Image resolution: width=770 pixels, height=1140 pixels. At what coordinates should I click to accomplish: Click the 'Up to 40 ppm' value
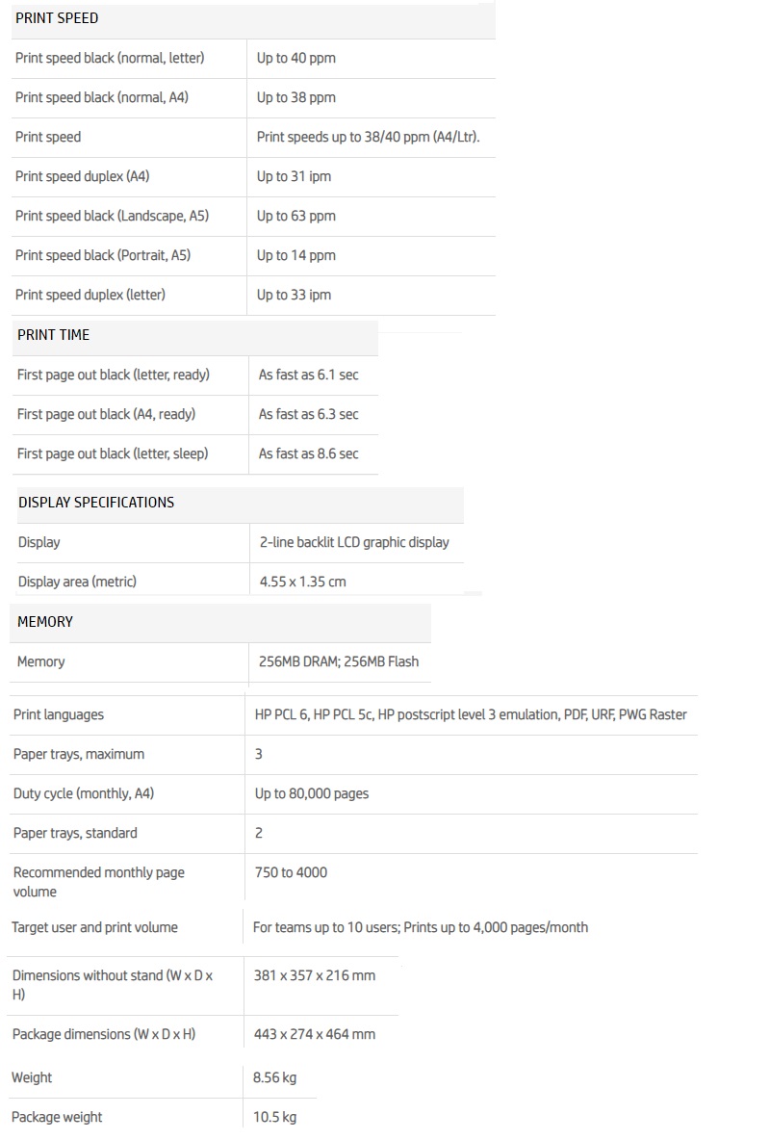(x=295, y=58)
